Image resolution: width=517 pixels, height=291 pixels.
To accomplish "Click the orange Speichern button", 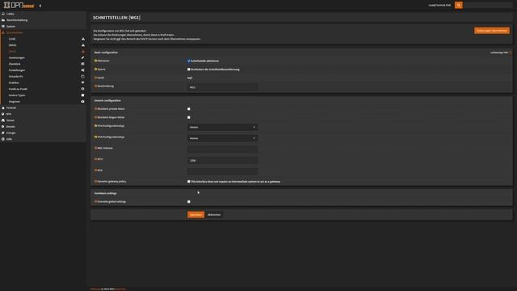I will pos(195,215).
